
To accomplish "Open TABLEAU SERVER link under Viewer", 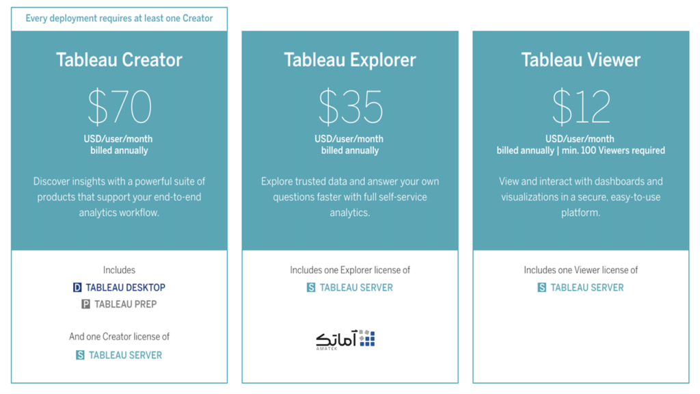I will click(587, 288).
